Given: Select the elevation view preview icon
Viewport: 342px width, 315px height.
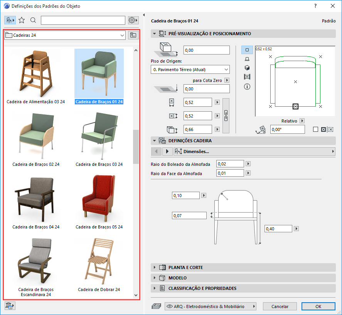Looking at the screenshot, I should tap(247, 59).
